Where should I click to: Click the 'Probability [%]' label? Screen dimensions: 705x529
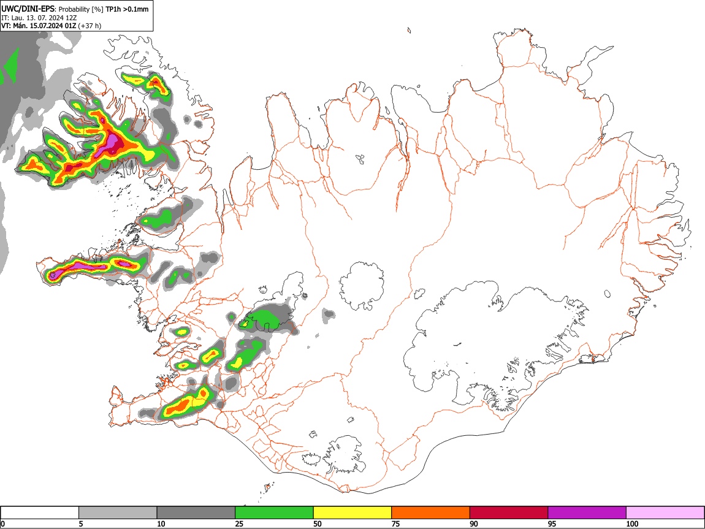(81, 9)
